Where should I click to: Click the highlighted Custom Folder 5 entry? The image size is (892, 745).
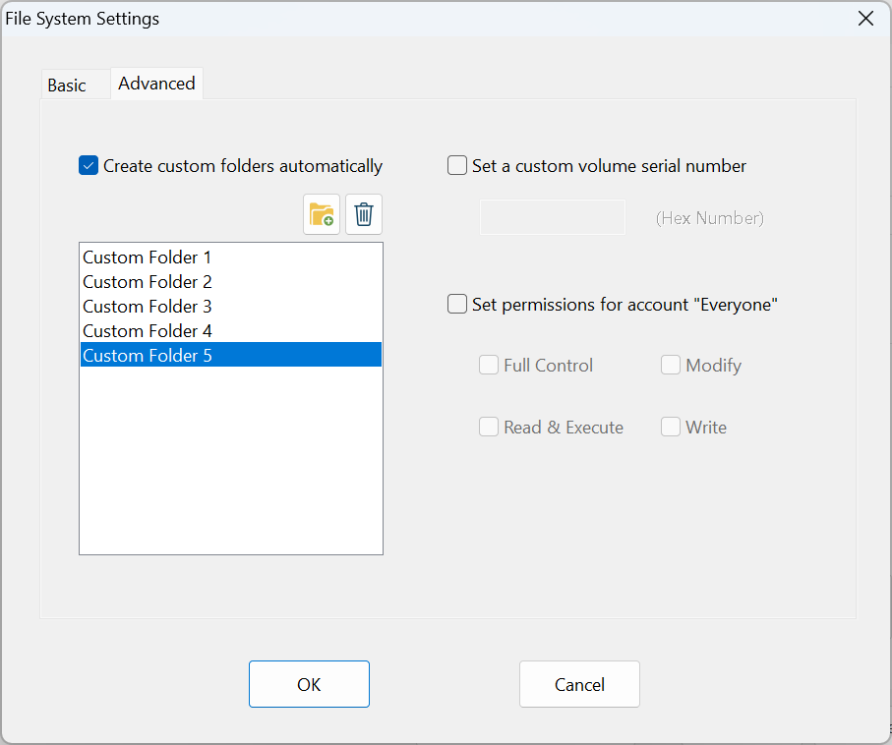pos(231,355)
